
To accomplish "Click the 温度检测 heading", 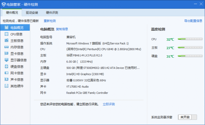I will point(158,29).
